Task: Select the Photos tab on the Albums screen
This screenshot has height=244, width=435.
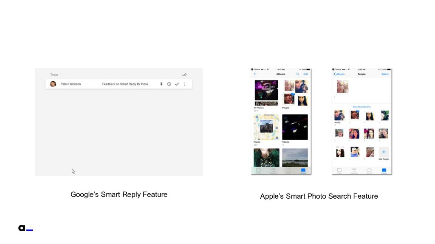Action: click(258, 171)
